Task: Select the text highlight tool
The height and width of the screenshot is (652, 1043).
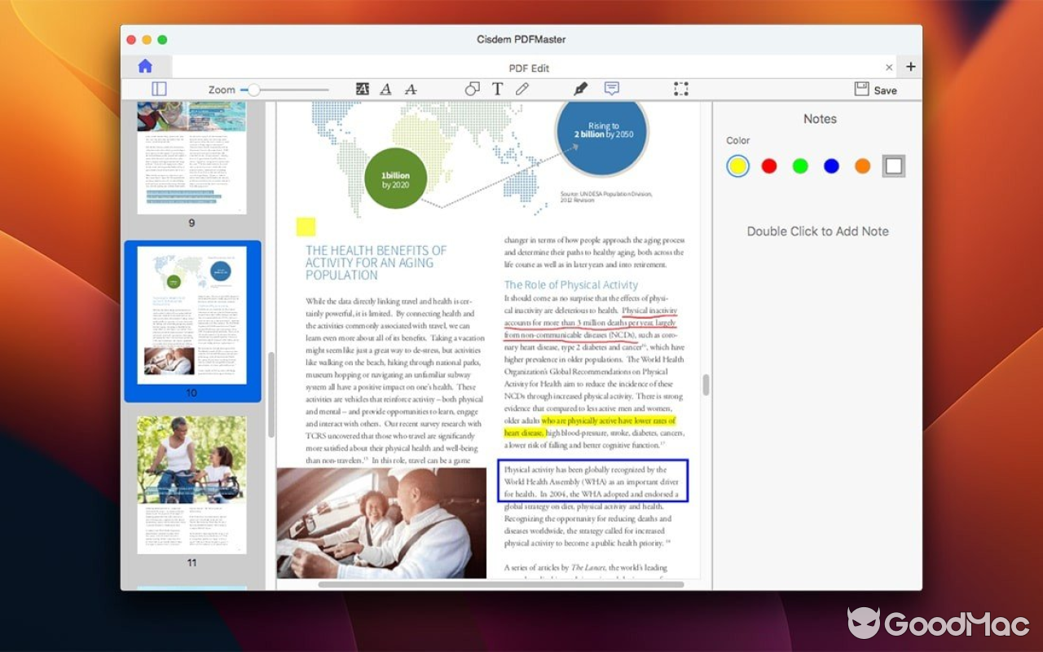Action: (362, 89)
